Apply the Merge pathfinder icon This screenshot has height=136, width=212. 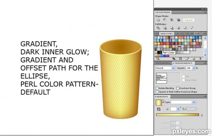(x=172, y=28)
